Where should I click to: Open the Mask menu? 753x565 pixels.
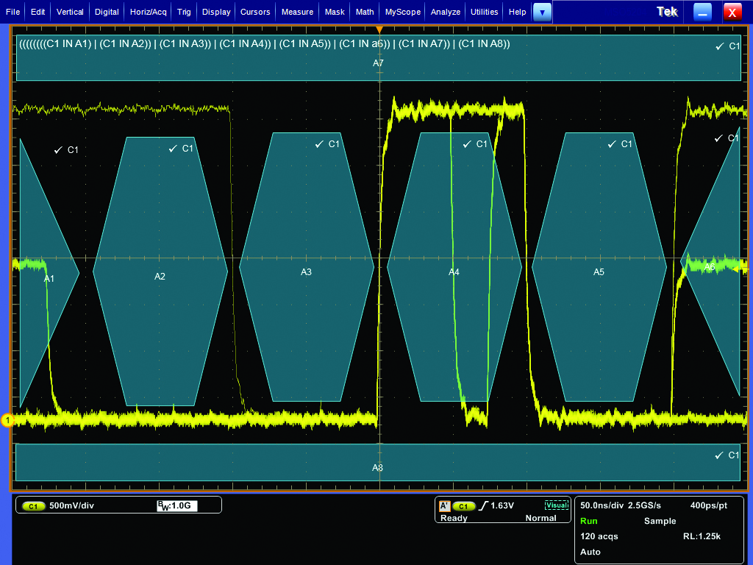pyautogui.click(x=335, y=12)
